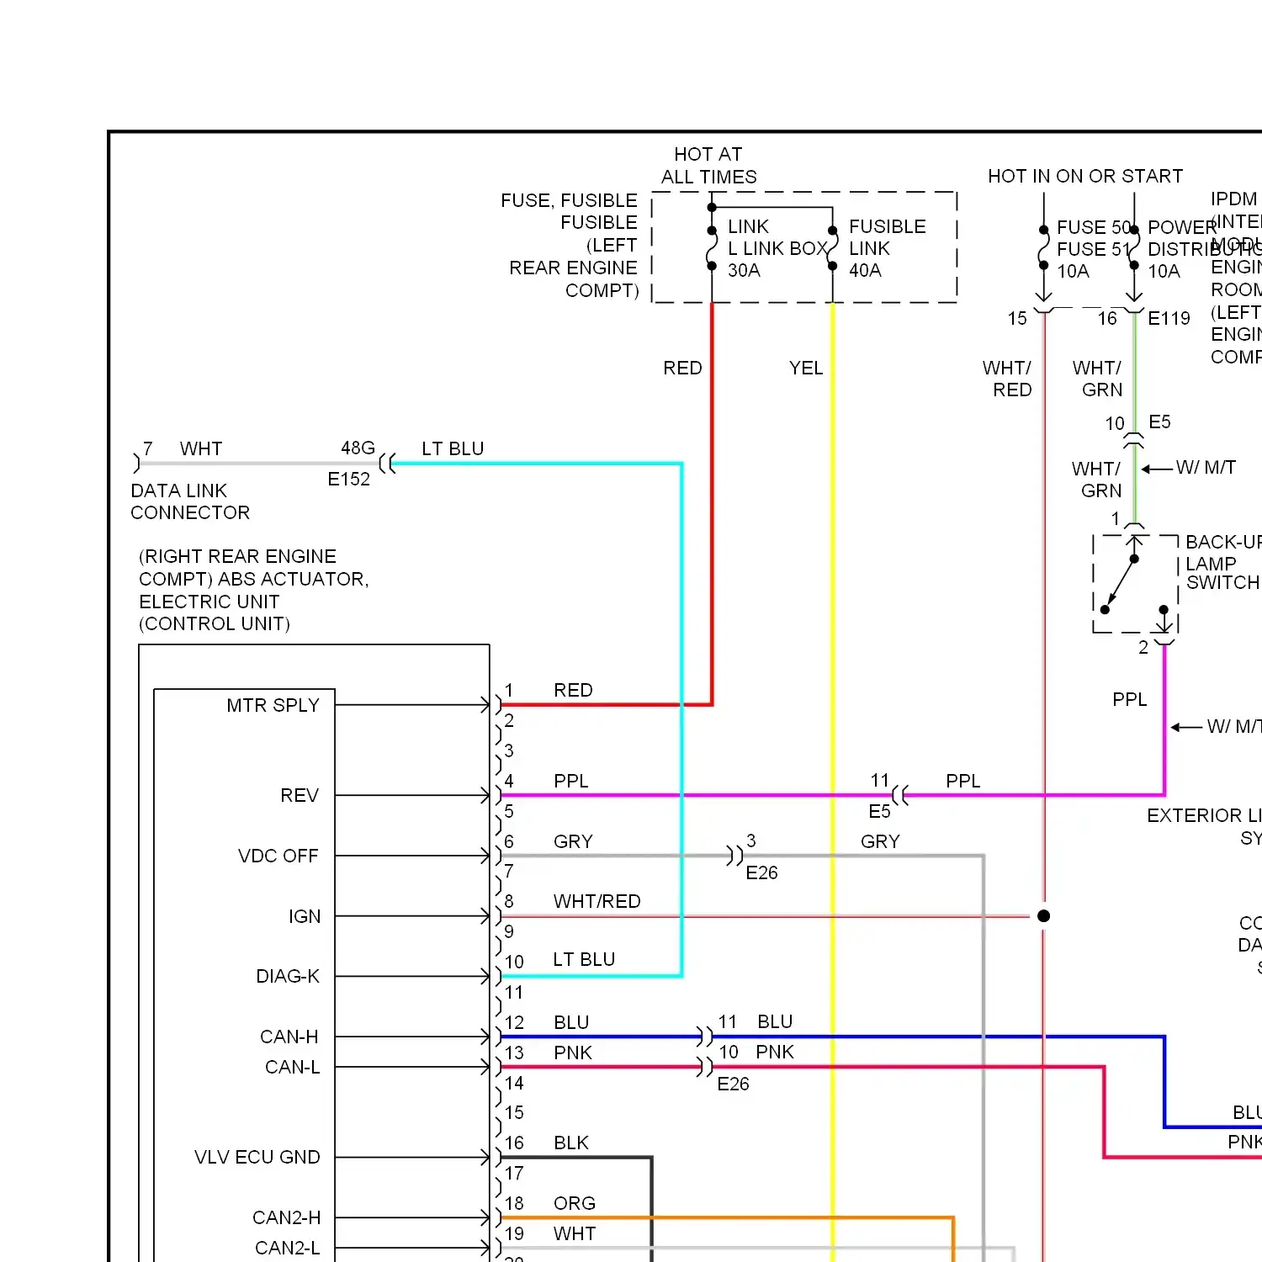1262x1262 pixels.
Task: Click the WHT/RED wire junction dot
Action: click(1044, 916)
